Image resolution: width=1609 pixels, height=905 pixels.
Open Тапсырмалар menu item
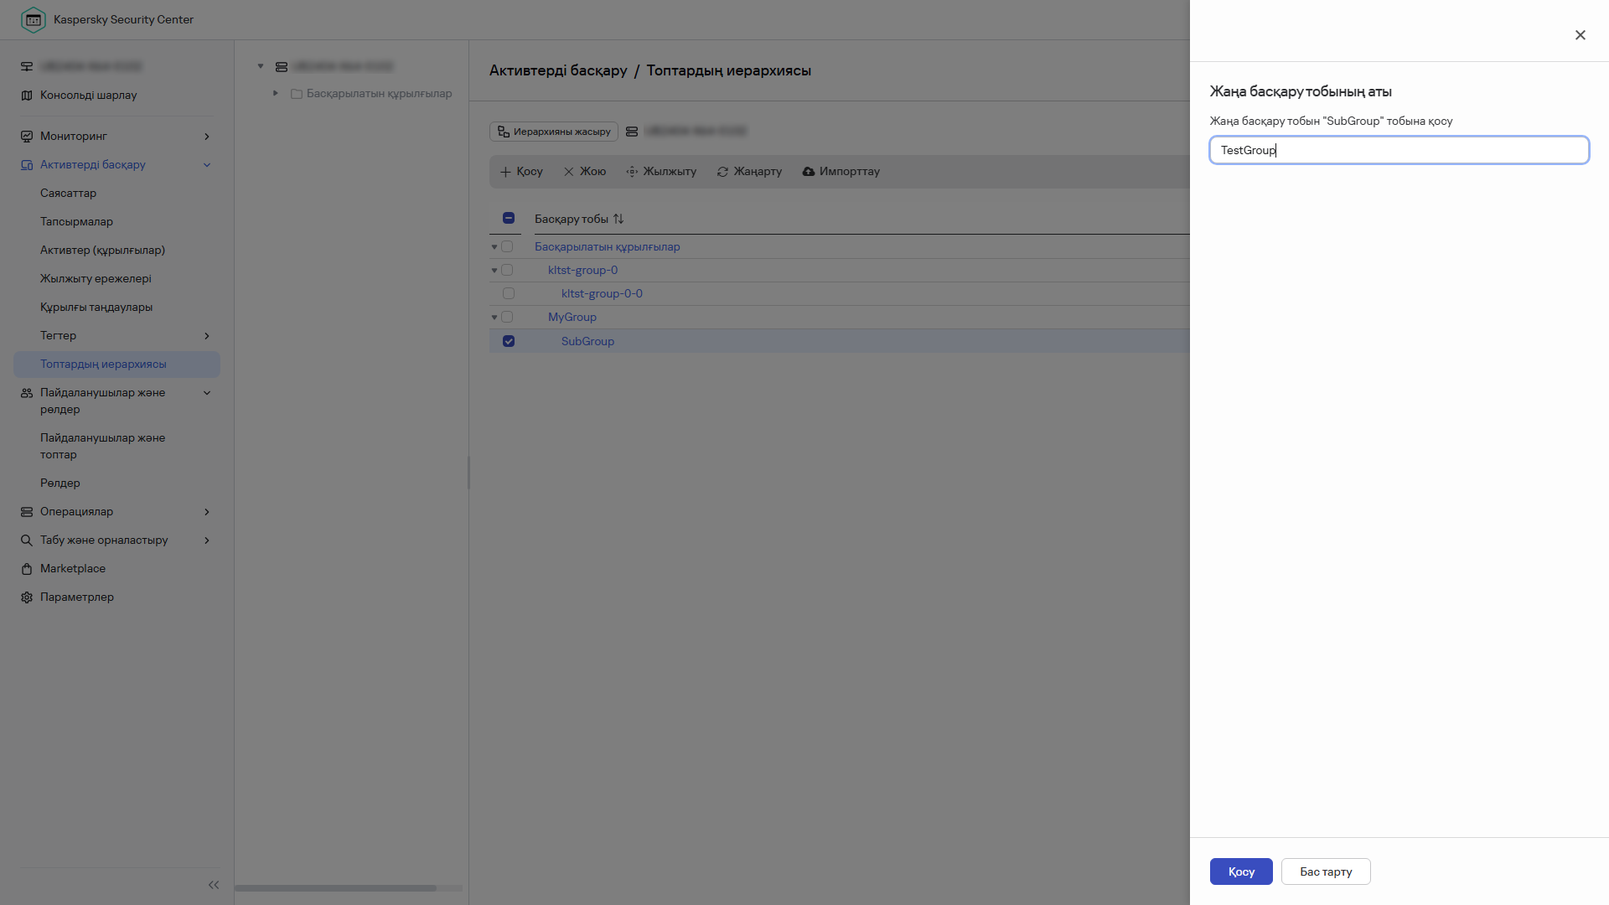(x=76, y=222)
